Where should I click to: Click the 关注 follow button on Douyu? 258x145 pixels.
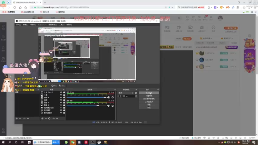(x=187, y=39)
